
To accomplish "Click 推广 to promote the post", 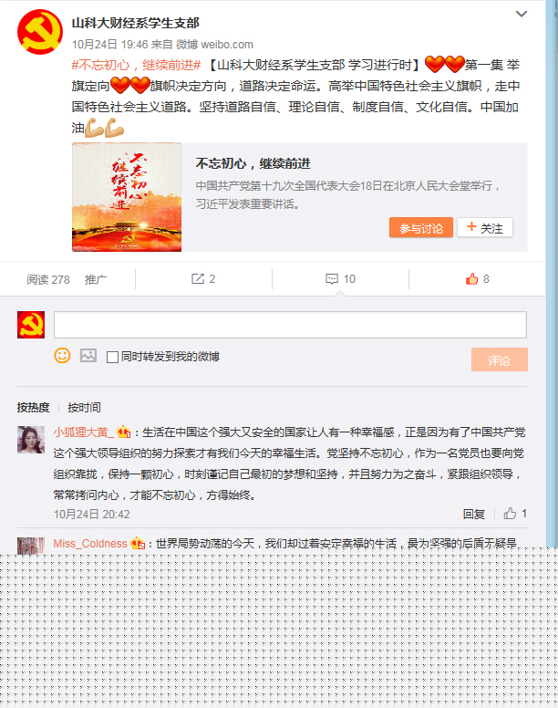I will click(96, 279).
